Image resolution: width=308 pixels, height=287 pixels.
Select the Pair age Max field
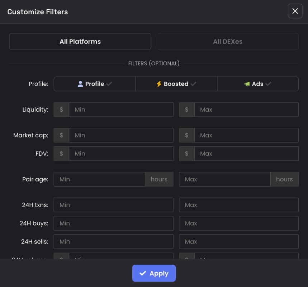pos(224,179)
